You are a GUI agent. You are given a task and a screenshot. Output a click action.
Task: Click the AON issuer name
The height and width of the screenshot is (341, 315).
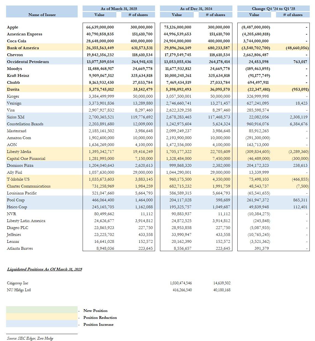12,145
